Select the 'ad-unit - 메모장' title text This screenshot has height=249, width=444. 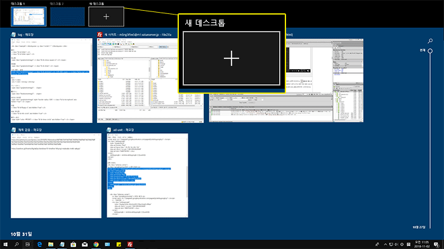pyautogui.click(x=124, y=130)
